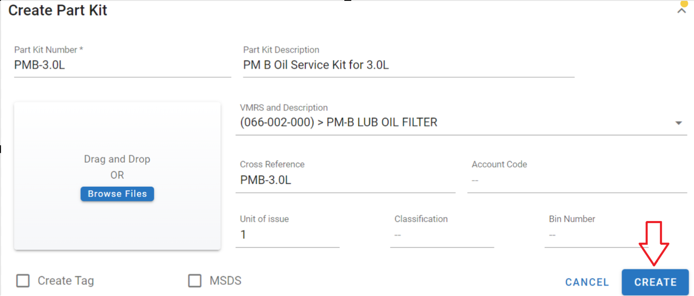This screenshot has height=296, width=694.
Task: Click into the Part Kit Description field
Action: [408, 65]
